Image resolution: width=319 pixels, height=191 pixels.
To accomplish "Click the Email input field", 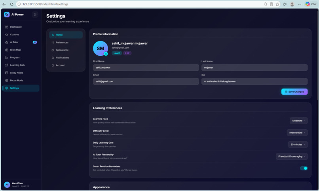I will click(146, 81).
